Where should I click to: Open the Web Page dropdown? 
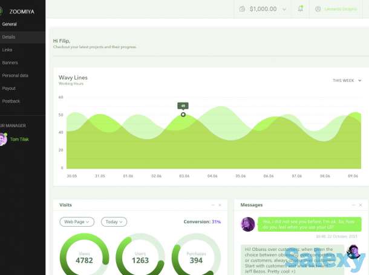(x=77, y=222)
